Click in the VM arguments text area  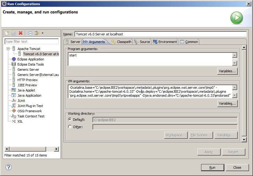click(150, 92)
